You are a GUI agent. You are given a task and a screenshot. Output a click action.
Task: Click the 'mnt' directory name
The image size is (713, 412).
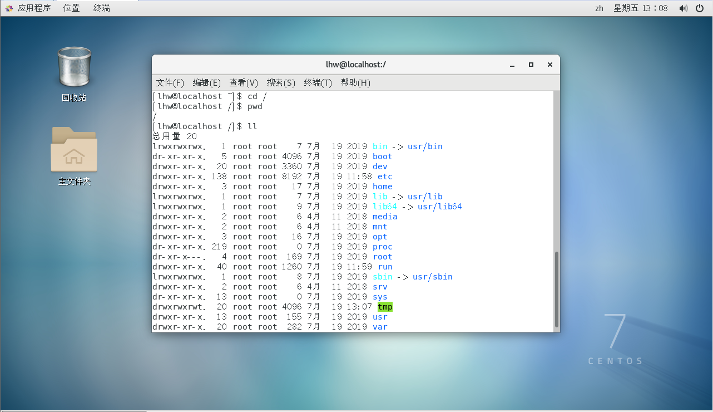coord(380,227)
